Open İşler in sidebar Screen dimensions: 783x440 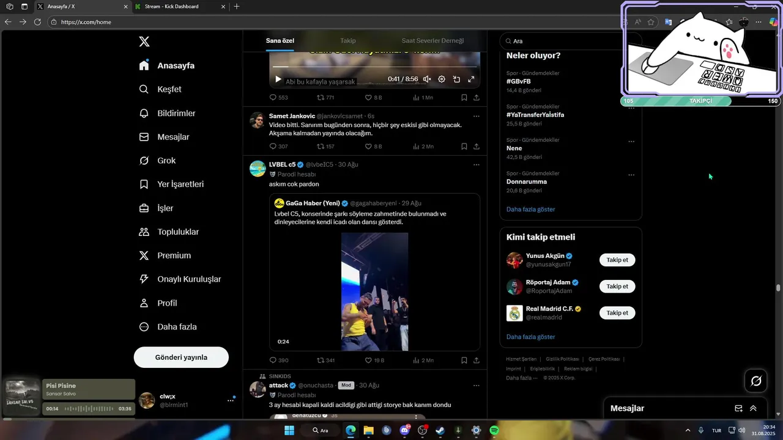(156, 208)
